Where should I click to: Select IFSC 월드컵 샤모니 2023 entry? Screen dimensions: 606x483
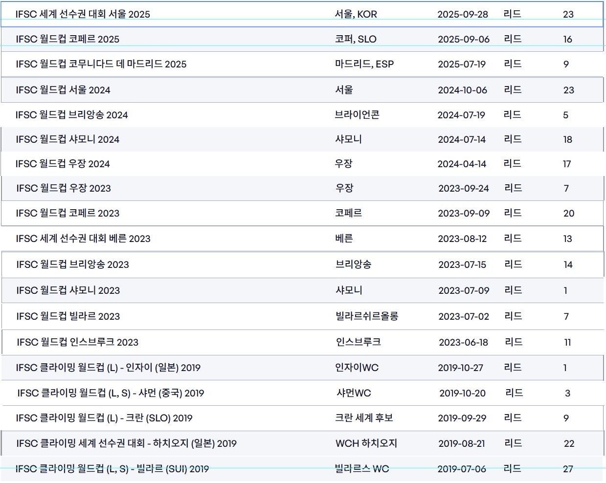point(68,290)
